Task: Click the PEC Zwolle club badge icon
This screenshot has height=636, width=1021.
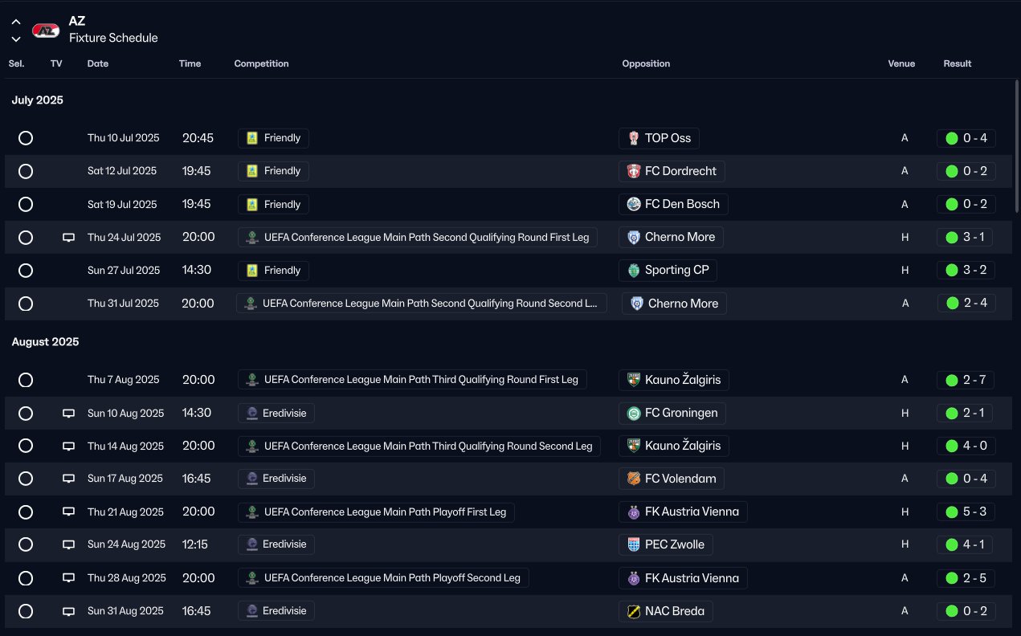Action: [634, 544]
